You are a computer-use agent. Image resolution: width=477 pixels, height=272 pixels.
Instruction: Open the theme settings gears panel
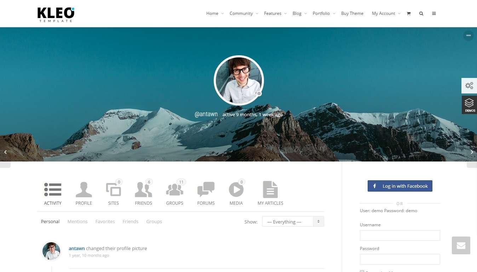click(469, 86)
